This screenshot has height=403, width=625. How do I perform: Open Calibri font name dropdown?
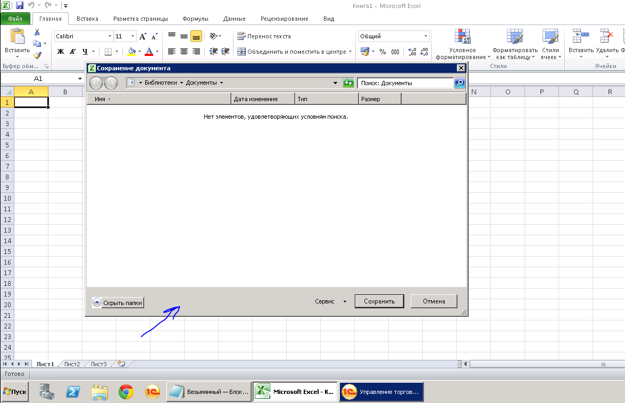(110, 36)
